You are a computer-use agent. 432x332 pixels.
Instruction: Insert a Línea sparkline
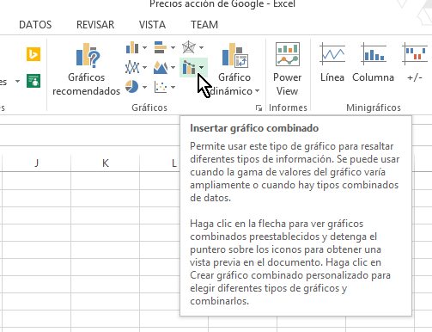(332, 62)
